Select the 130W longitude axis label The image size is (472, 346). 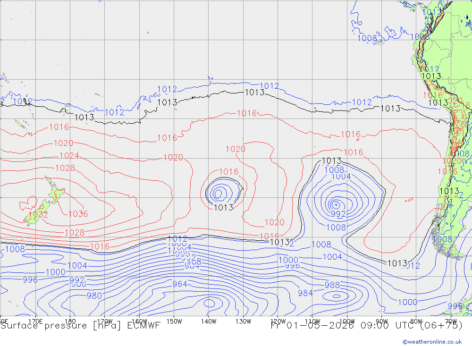[x=243, y=321]
